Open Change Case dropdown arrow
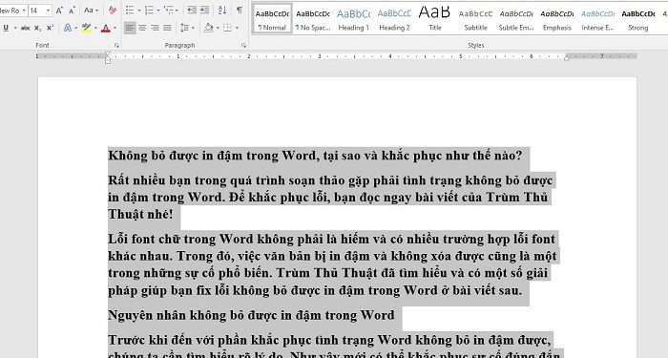Image resolution: width=668 pixels, height=358 pixels. 97,11
